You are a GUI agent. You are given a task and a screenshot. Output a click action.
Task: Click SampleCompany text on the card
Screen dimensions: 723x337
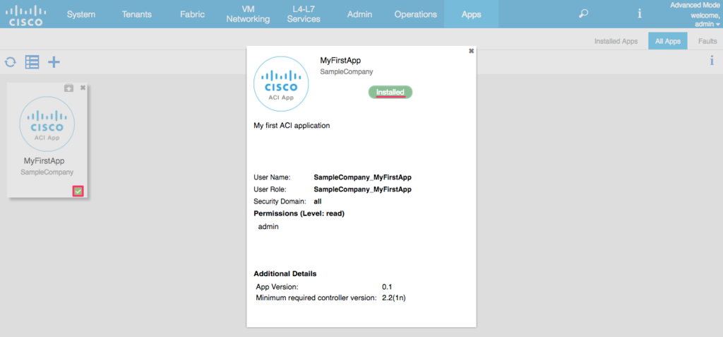[x=47, y=172]
